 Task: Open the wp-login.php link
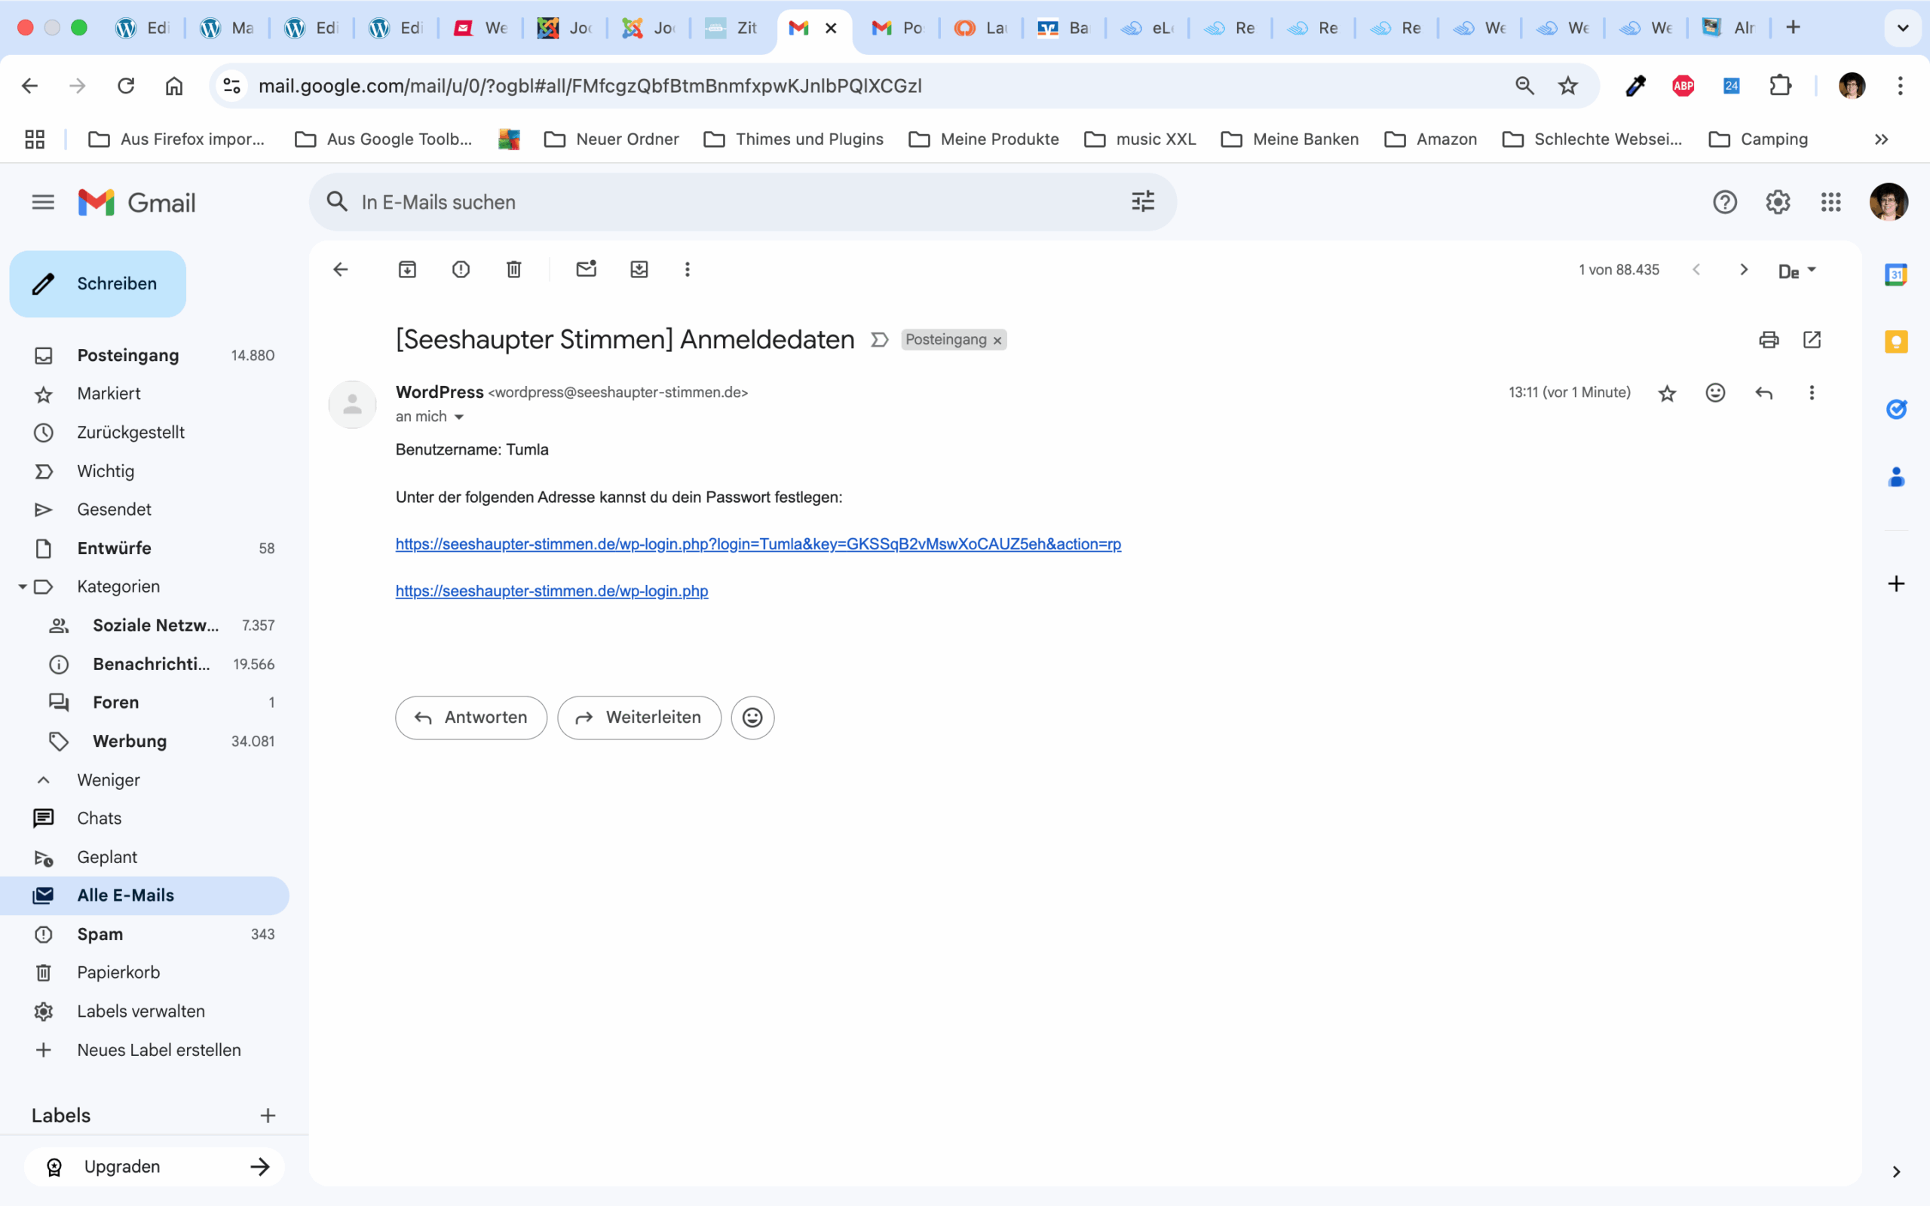point(552,591)
